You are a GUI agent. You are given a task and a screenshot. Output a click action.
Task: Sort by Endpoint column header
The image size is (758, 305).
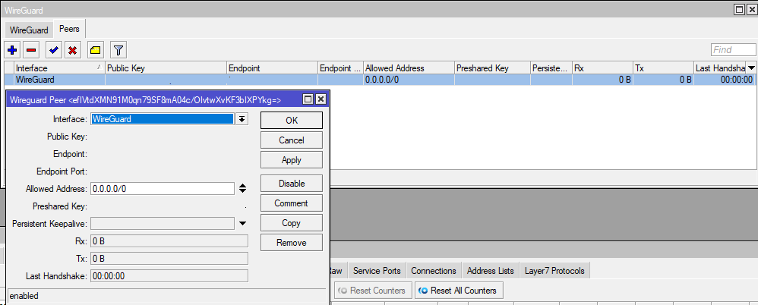pyautogui.click(x=272, y=68)
